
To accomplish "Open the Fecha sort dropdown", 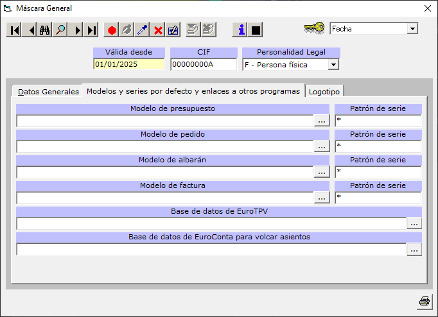I will tap(412, 29).
